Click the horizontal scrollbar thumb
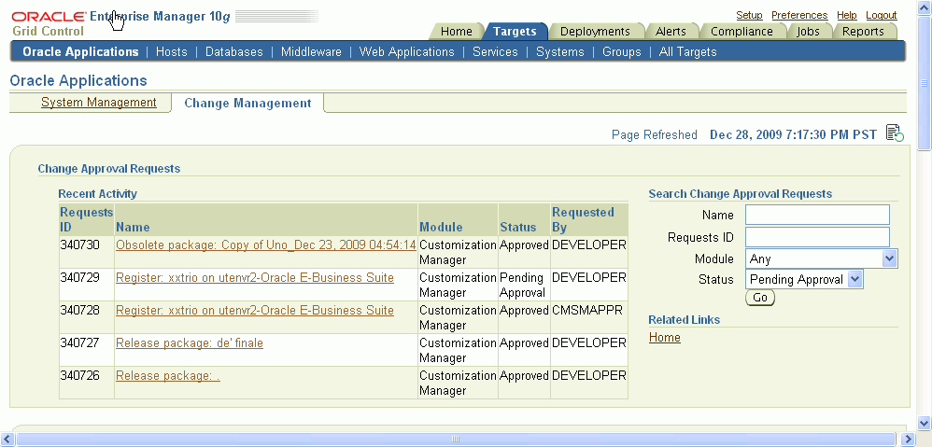This screenshot has height=447, width=932. coord(456,440)
